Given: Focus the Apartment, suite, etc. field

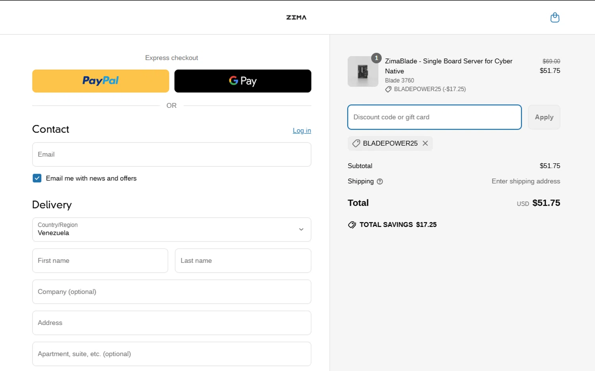Looking at the screenshot, I should [x=172, y=354].
